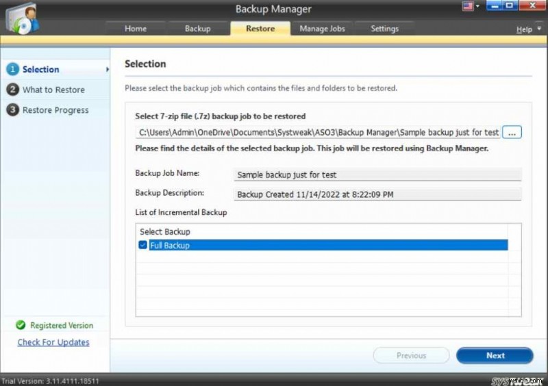Expand the Help dropdown arrow

pyautogui.click(x=539, y=29)
